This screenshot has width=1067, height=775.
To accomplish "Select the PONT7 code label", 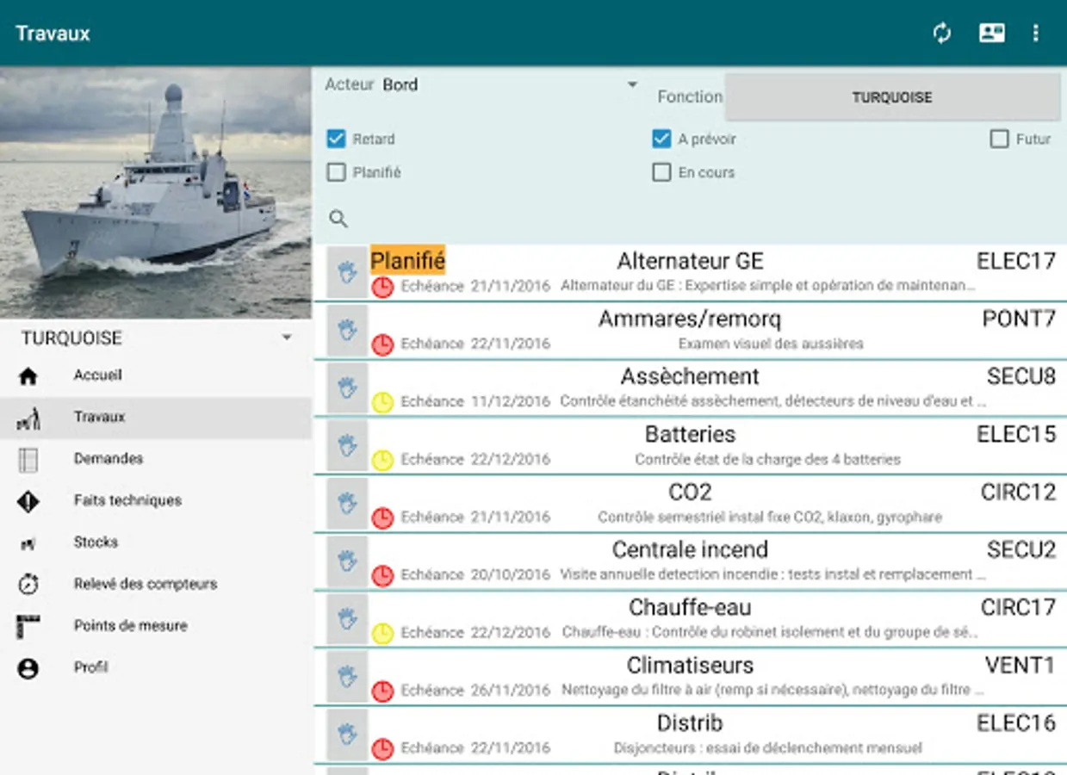I will pyautogui.click(x=1019, y=319).
